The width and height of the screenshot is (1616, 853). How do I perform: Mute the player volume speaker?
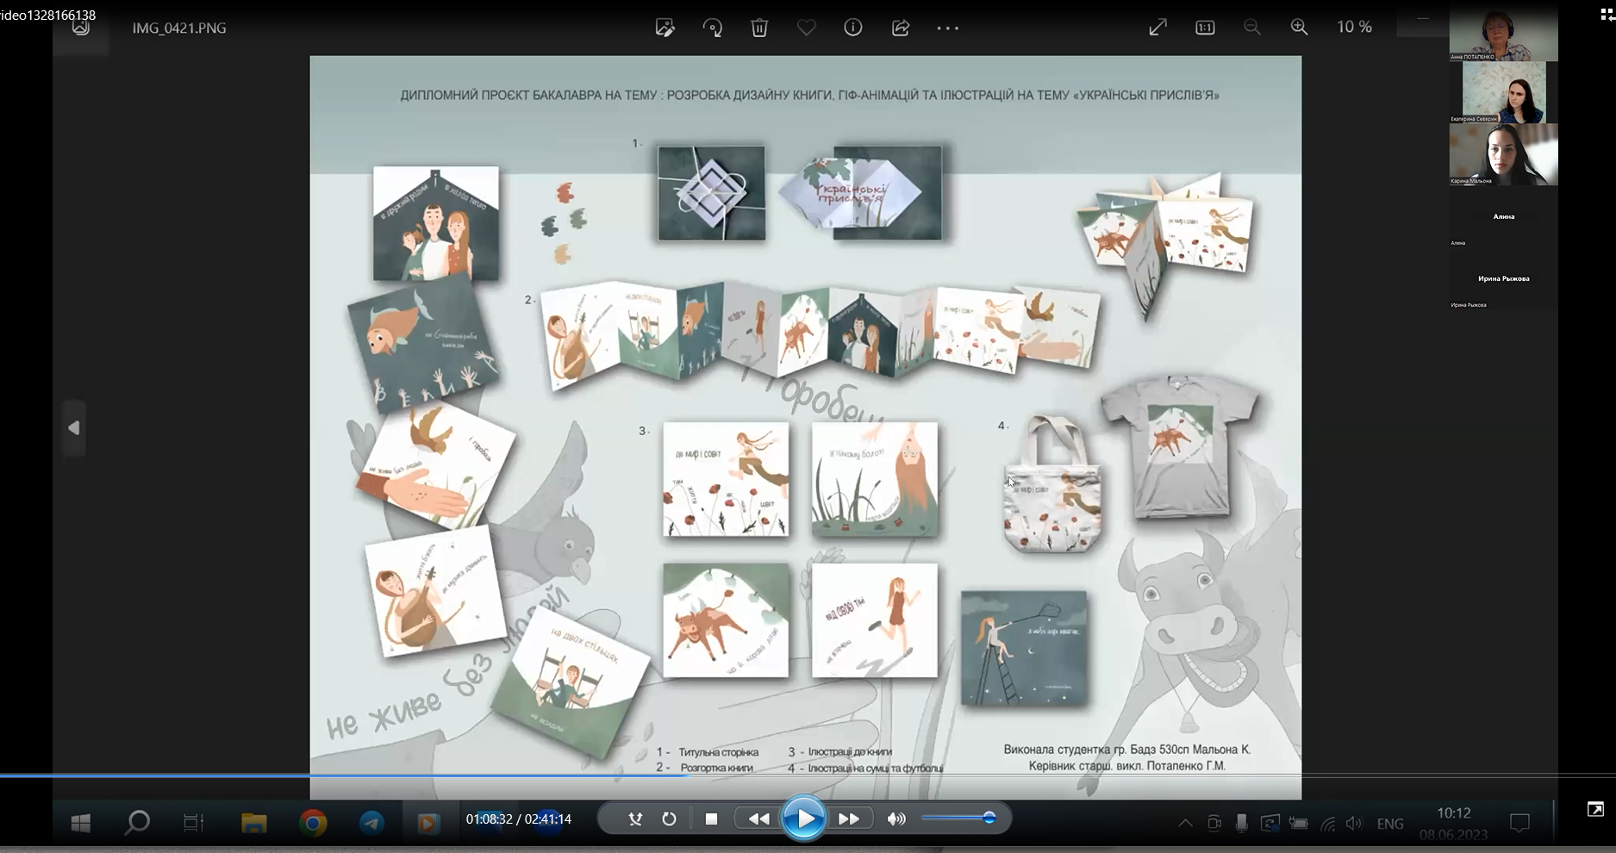pyautogui.click(x=896, y=819)
